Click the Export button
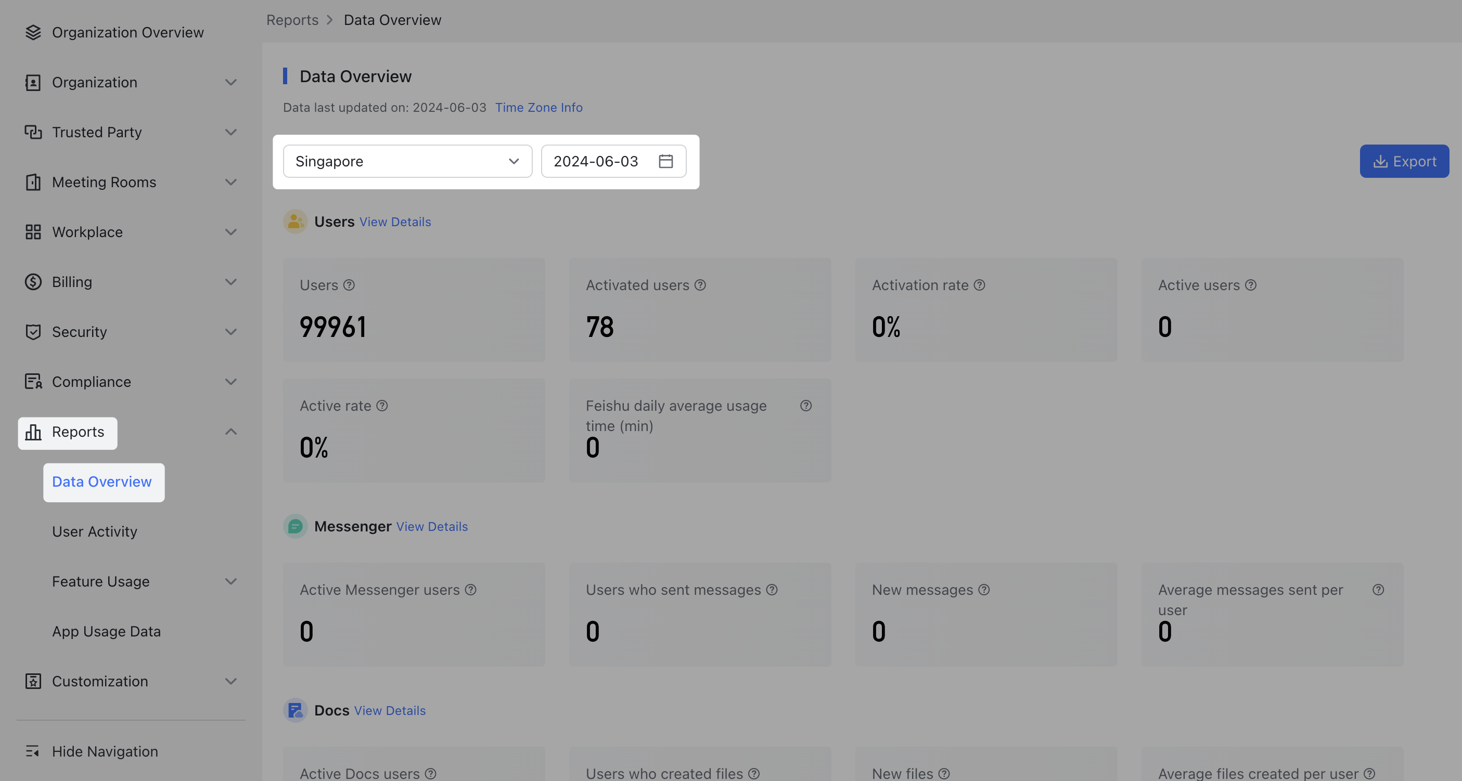 coord(1404,161)
